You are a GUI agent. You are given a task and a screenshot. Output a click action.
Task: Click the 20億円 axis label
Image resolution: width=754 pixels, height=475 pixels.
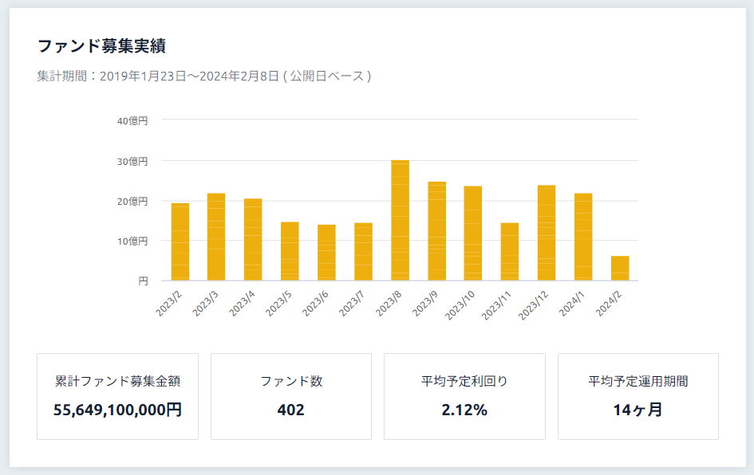[132, 202]
